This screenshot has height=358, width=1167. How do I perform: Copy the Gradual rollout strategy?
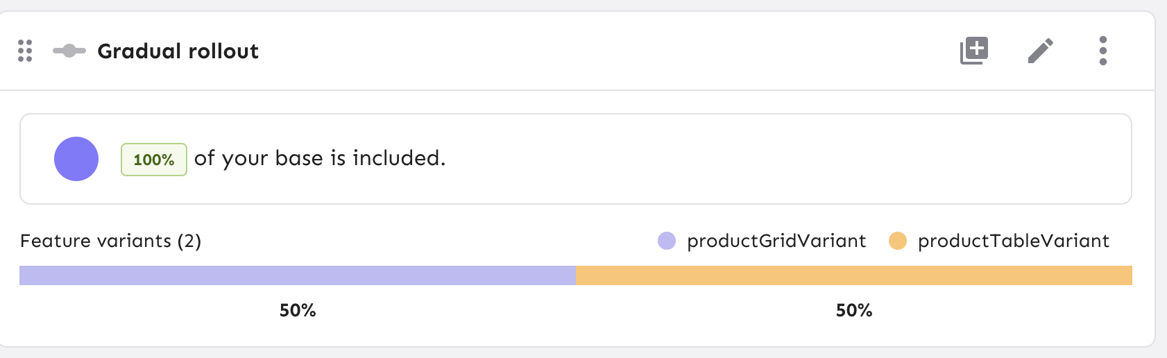pos(974,51)
